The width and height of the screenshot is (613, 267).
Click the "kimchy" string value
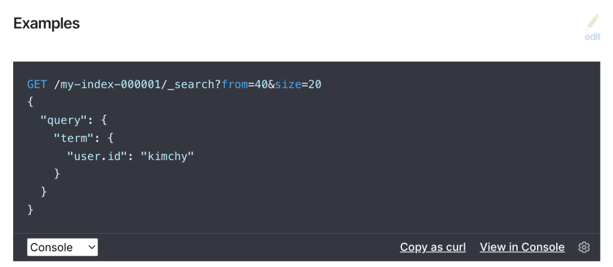167,156
